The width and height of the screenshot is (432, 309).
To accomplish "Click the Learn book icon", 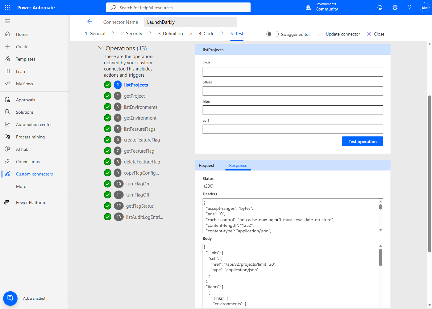I will tap(7, 71).
